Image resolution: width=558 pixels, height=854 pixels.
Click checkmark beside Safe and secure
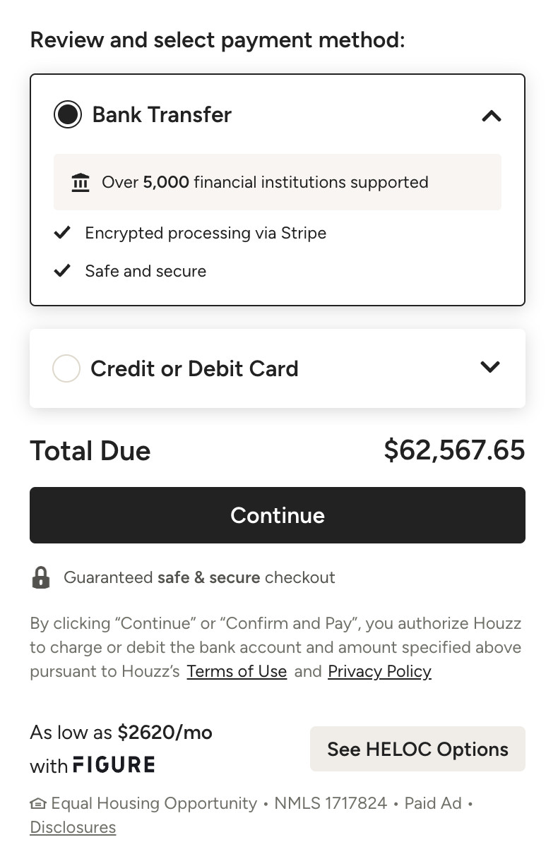63,270
